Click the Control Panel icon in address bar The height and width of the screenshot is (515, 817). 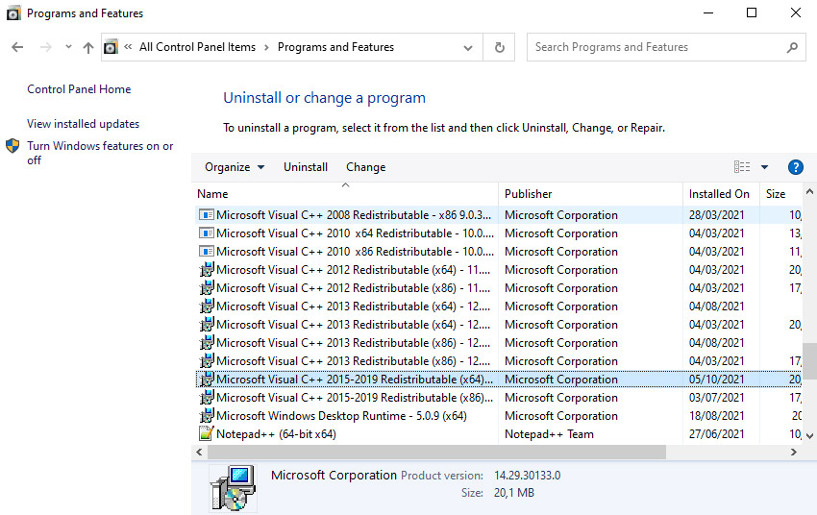tap(111, 47)
